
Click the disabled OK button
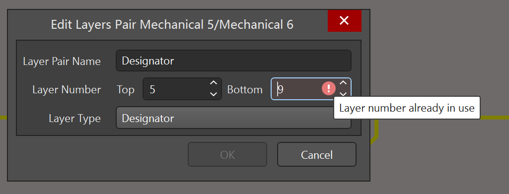(x=227, y=154)
